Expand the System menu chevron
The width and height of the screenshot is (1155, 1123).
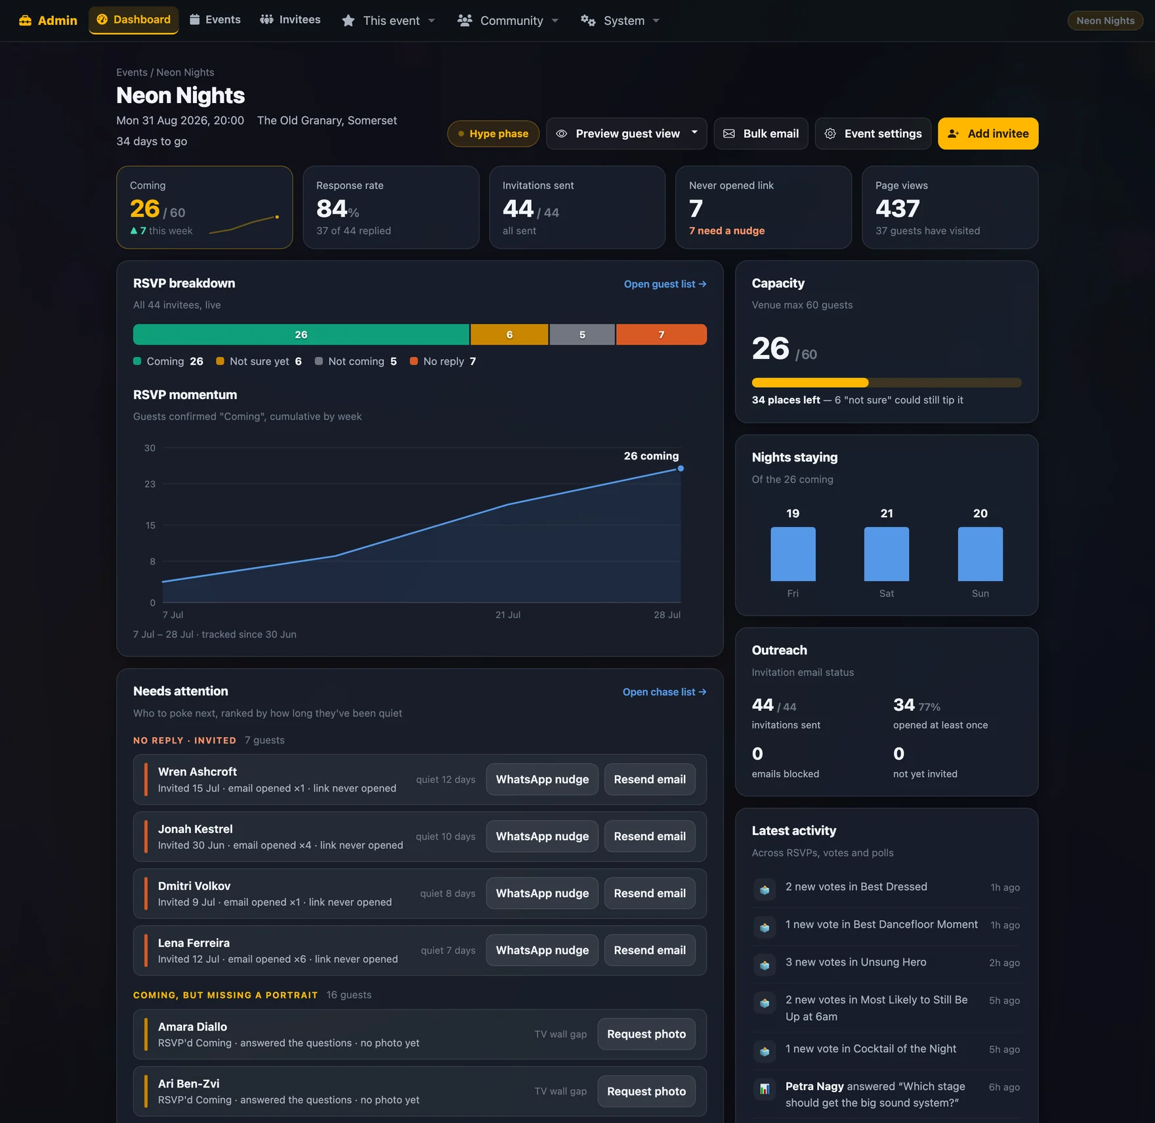click(656, 21)
